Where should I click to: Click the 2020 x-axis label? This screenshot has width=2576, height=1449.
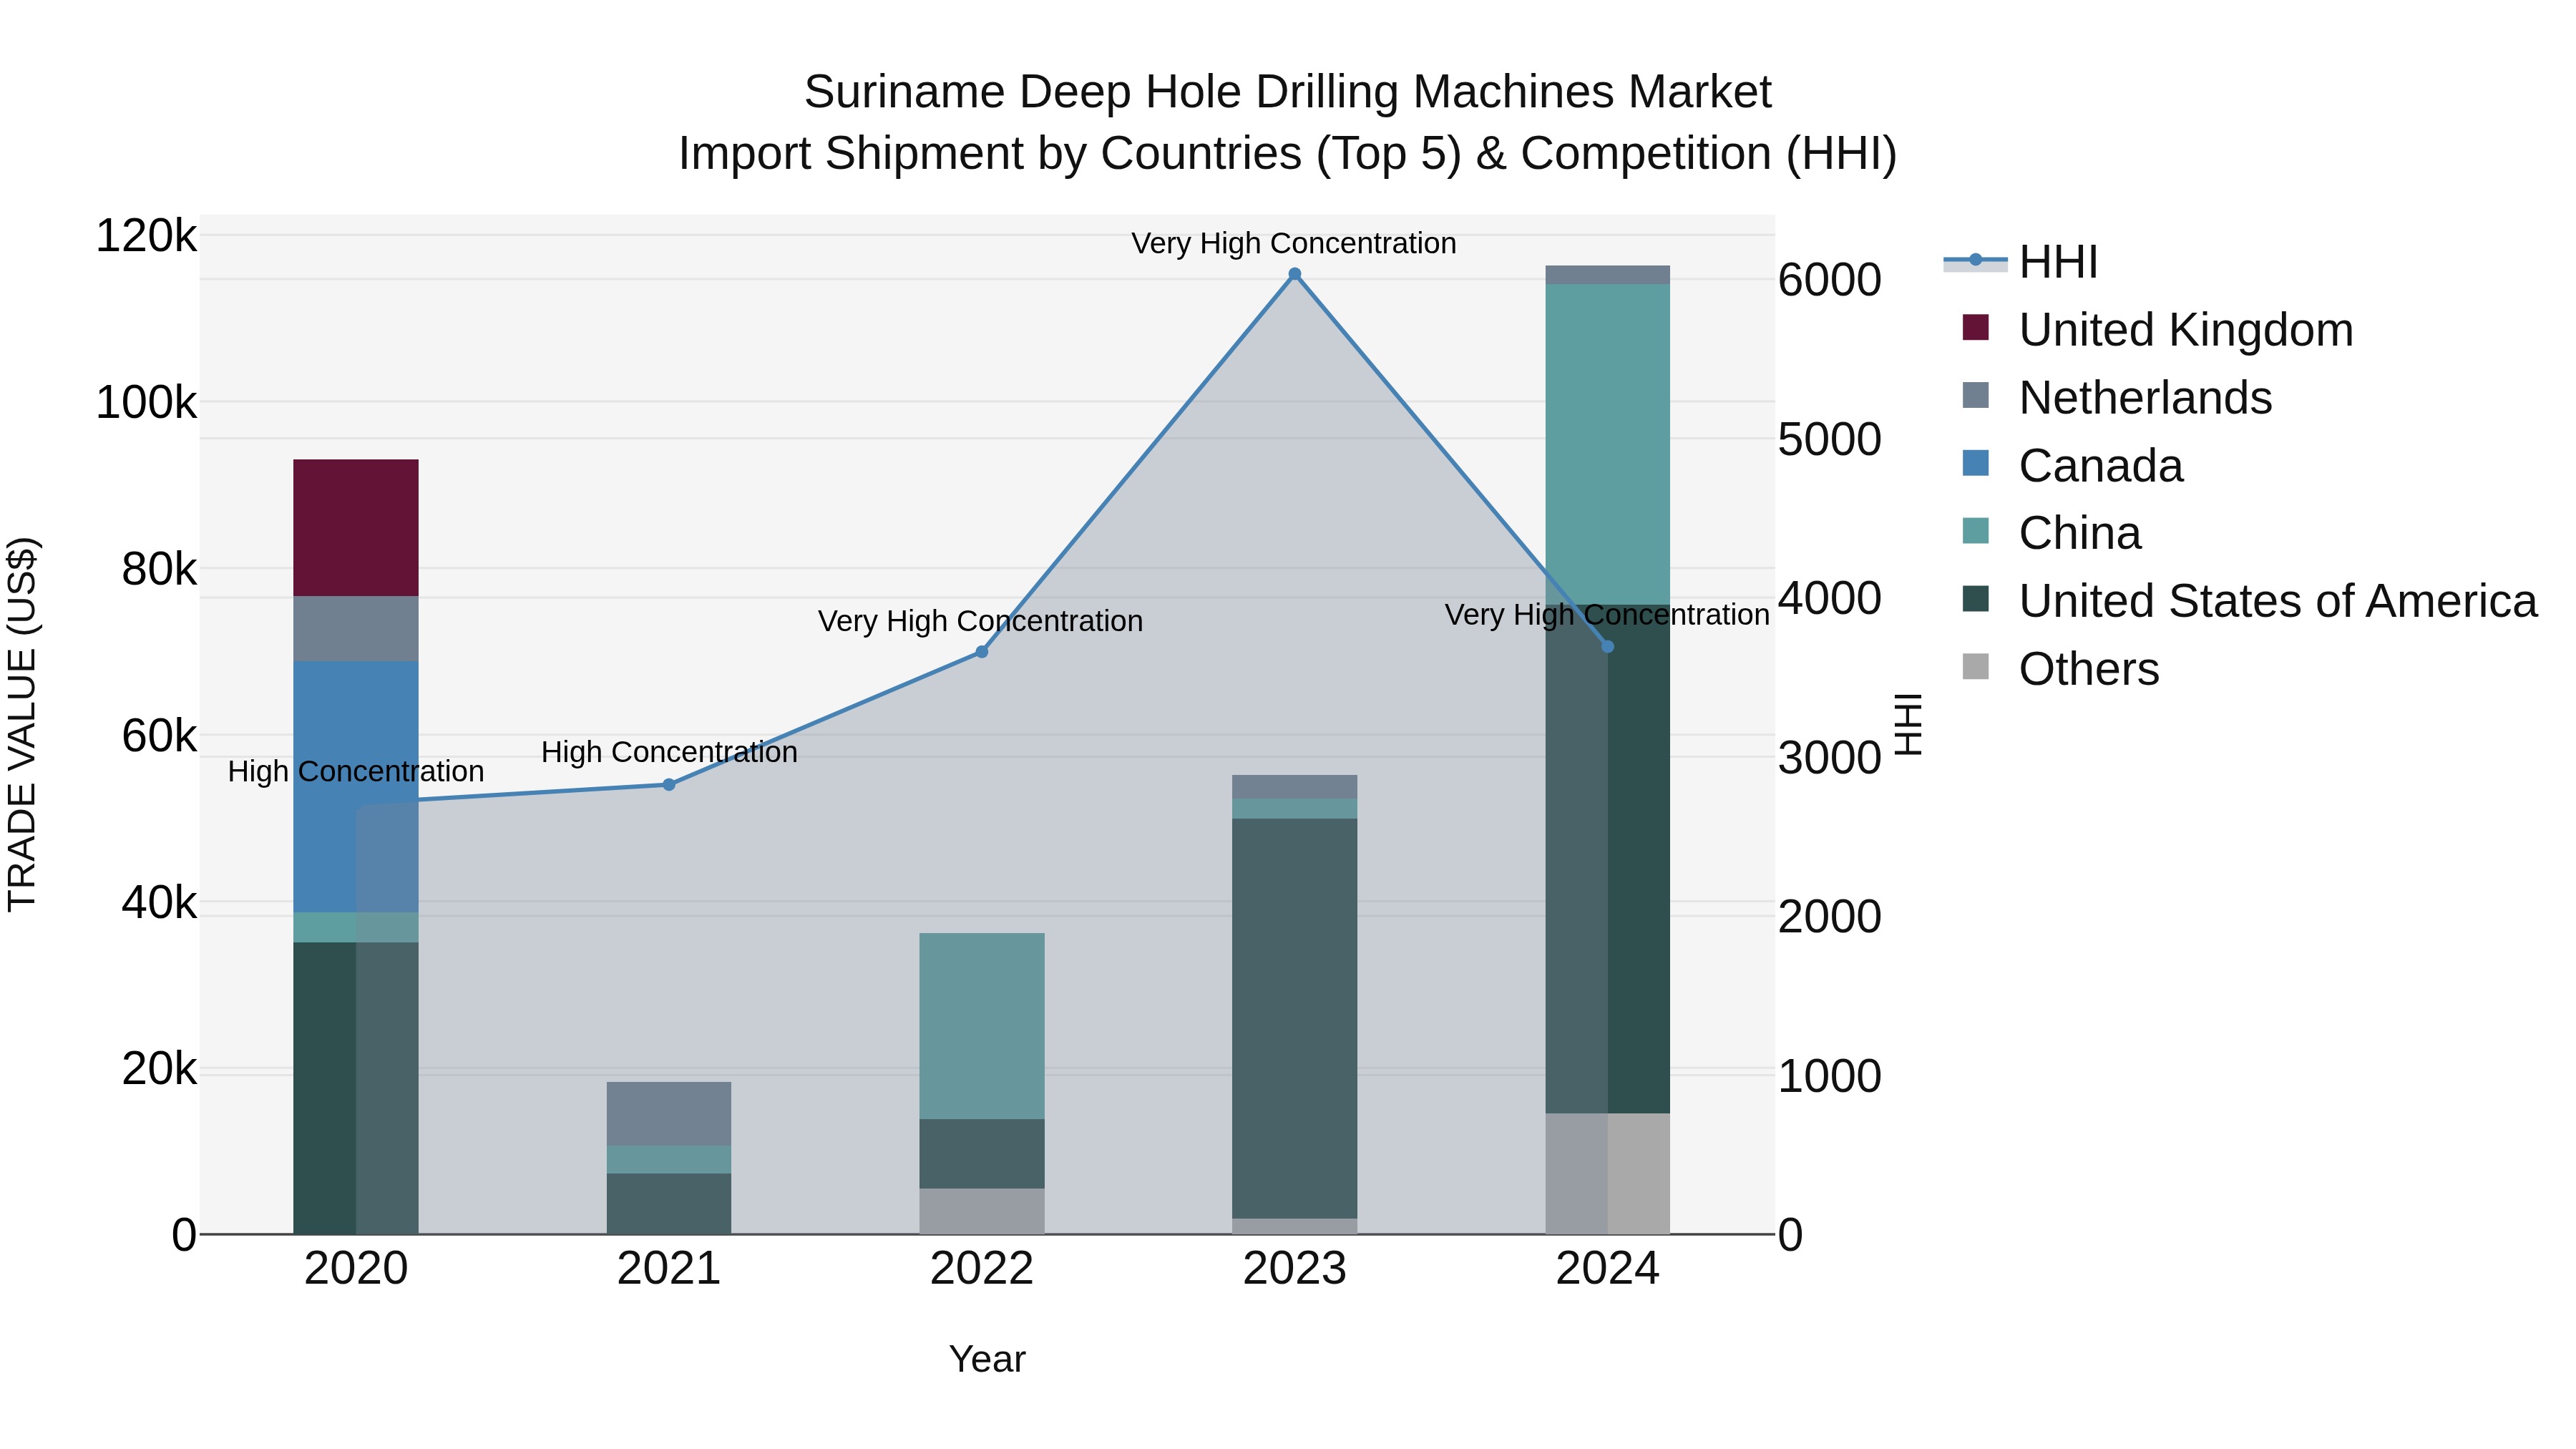coord(355,1269)
